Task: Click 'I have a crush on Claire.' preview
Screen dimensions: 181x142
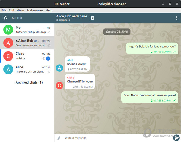Action: point(30,72)
